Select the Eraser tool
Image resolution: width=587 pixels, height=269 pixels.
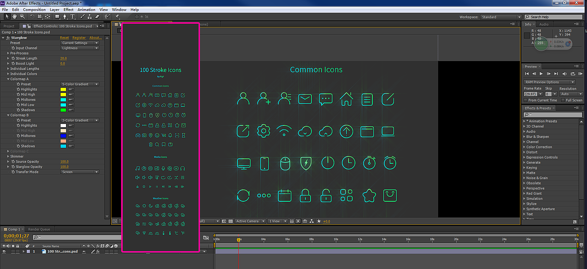tap(97, 16)
